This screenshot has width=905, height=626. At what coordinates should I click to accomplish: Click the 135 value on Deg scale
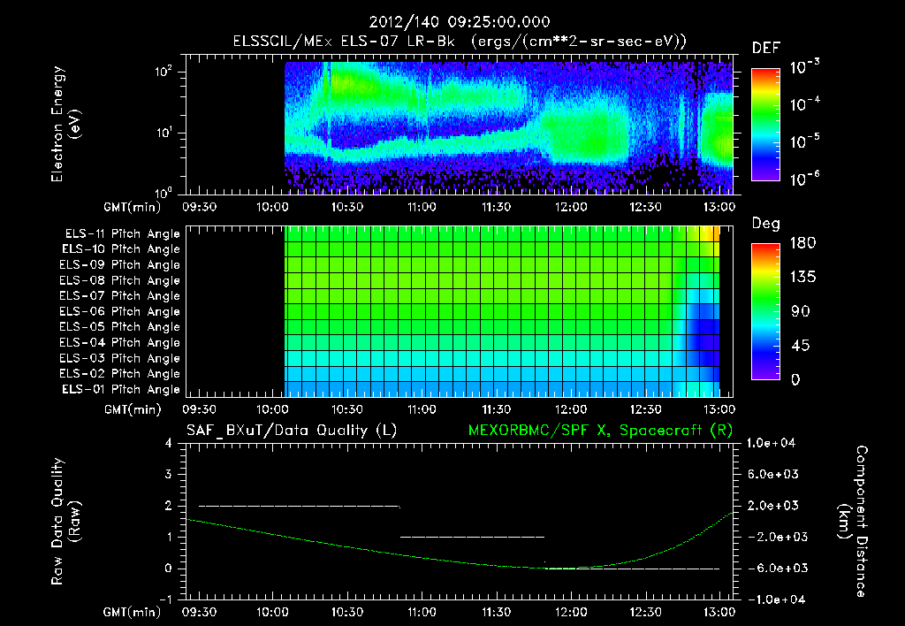point(802,278)
